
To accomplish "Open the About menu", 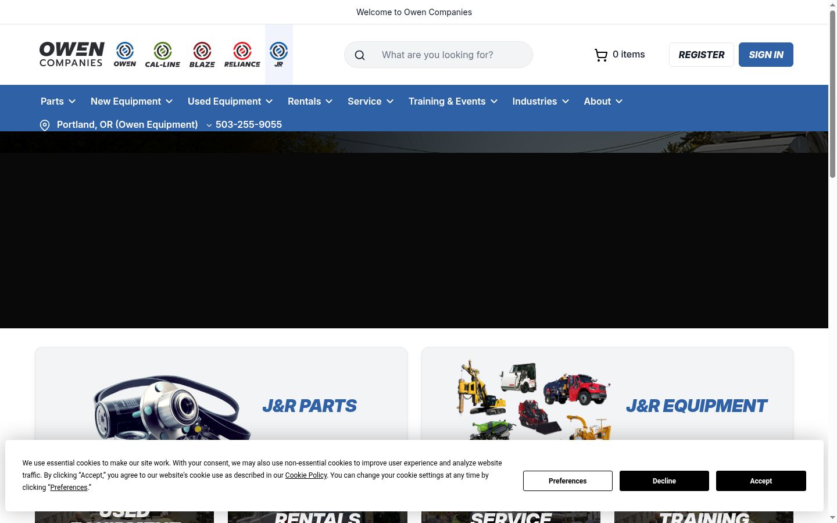I will click(x=603, y=101).
